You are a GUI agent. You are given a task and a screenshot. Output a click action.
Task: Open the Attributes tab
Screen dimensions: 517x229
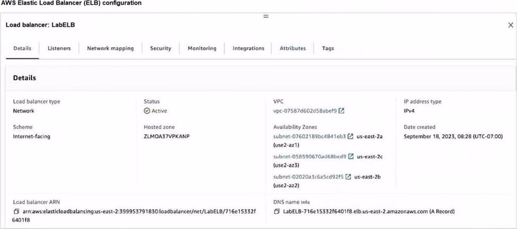pos(293,48)
